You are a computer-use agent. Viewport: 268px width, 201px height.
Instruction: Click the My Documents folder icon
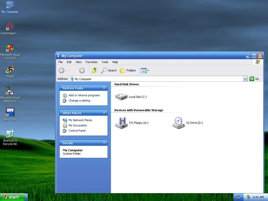coord(65,125)
